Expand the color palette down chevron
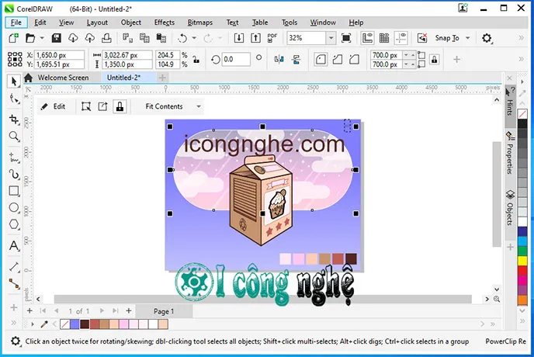The height and width of the screenshot is (357, 534). (x=522, y=310)
